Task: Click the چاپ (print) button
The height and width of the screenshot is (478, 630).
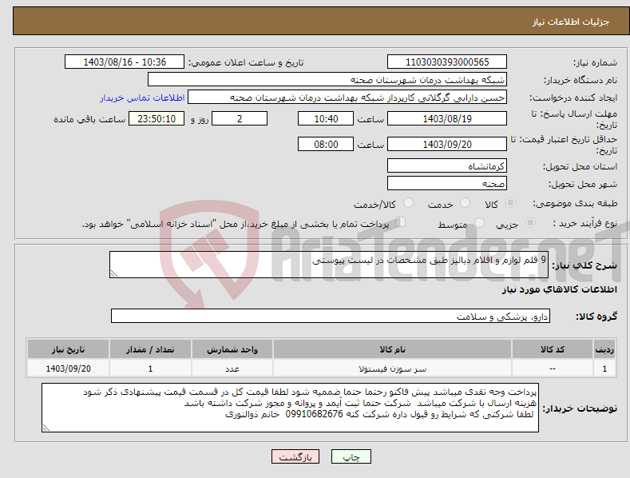Action: [351, 456]
